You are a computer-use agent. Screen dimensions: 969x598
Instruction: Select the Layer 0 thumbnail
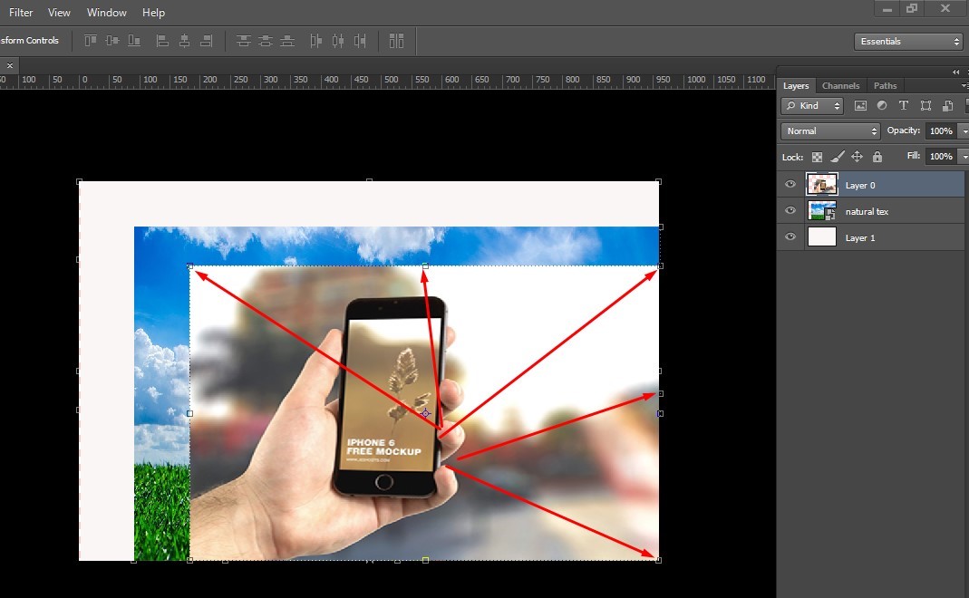822,185
